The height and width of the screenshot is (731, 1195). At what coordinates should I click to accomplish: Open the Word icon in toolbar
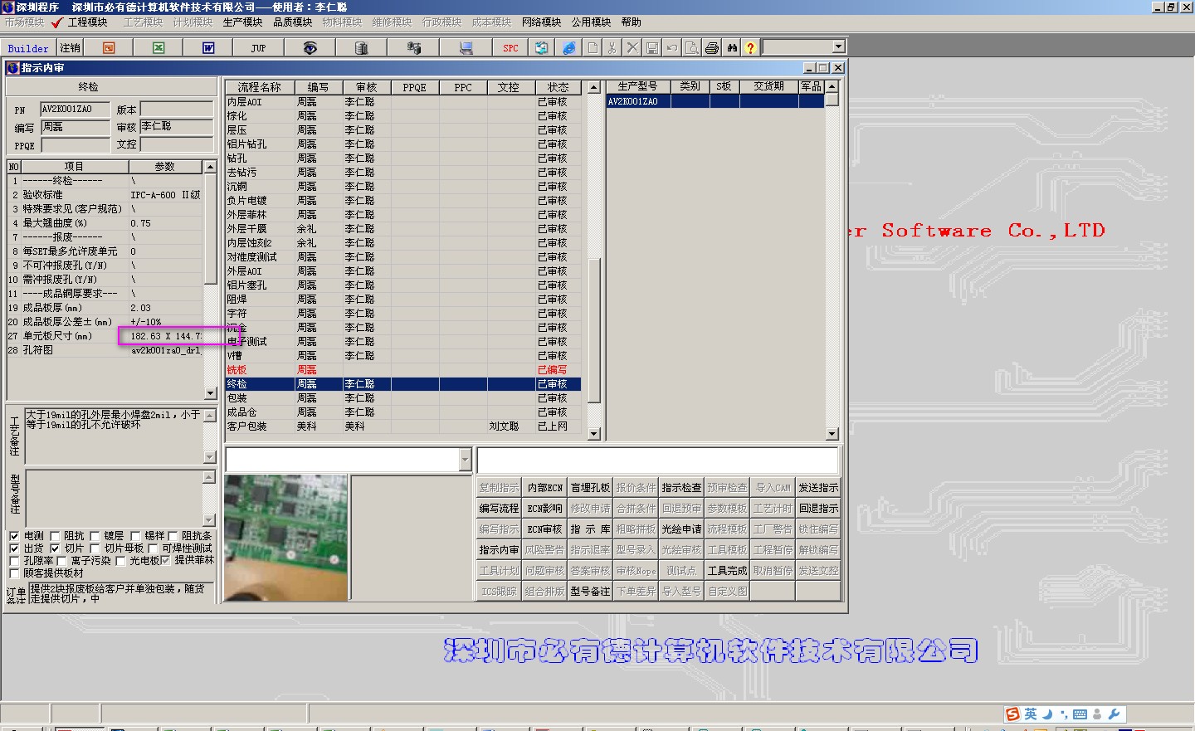(208, 48)
